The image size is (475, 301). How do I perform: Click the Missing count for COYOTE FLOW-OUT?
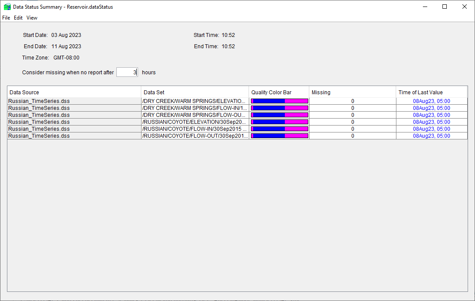(x=352, y=136)
